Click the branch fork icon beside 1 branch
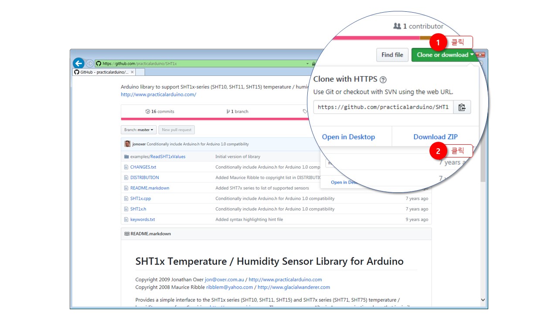 click(x=228, y=112)
